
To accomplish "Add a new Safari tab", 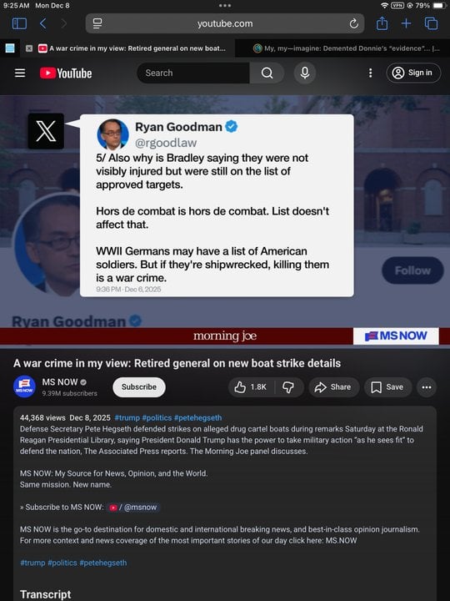I will (x=406, y=23).
